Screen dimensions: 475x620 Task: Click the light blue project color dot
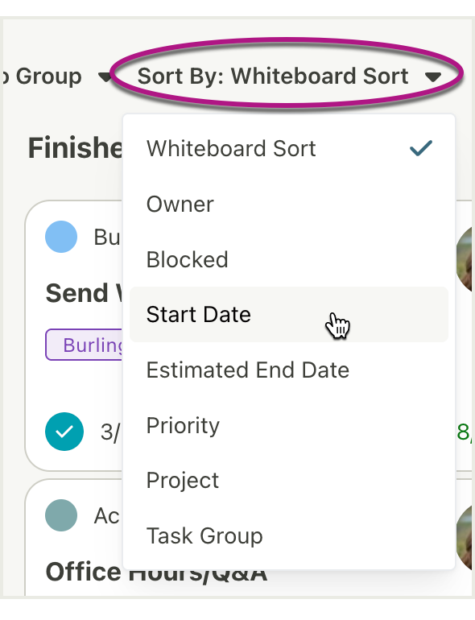[61, 237]
